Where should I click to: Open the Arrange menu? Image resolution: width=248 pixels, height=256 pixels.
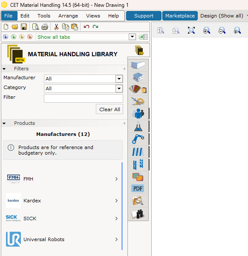click(x=68, y=16)
